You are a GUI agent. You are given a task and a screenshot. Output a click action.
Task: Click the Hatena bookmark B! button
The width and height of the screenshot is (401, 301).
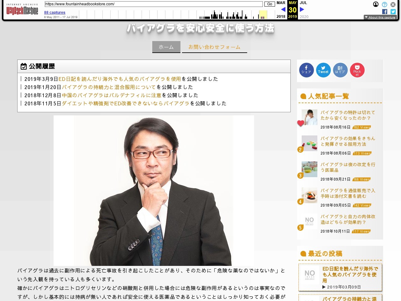pos(340,70)
